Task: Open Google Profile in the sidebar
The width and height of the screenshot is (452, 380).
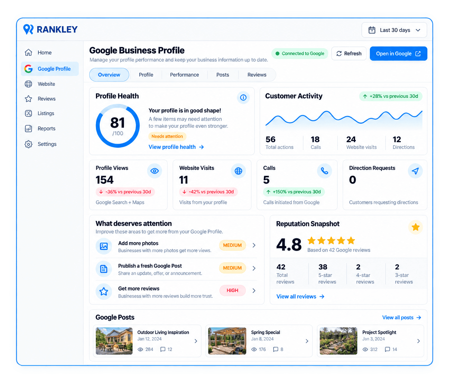Action: (x=50, y=69)
